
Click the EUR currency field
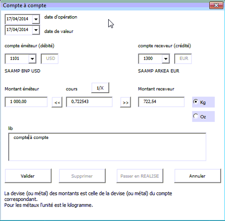[x=183, y=59]
